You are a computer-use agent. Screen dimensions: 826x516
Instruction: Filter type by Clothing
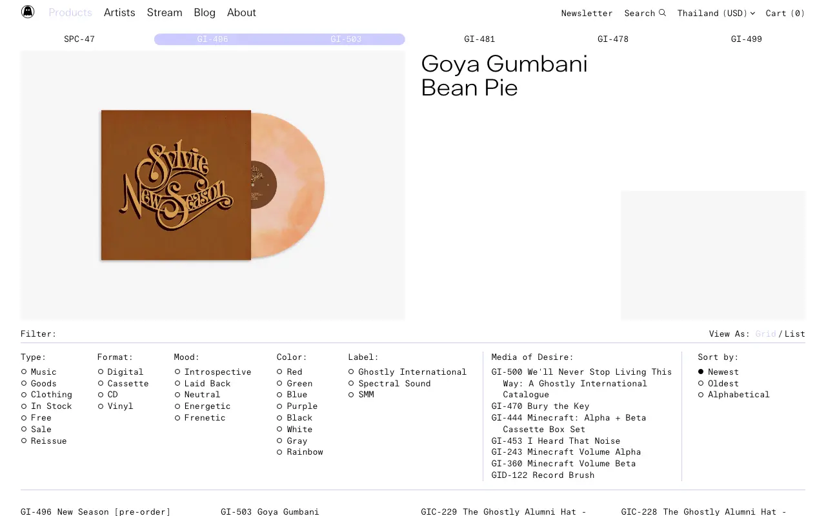(x=46, y=395)
